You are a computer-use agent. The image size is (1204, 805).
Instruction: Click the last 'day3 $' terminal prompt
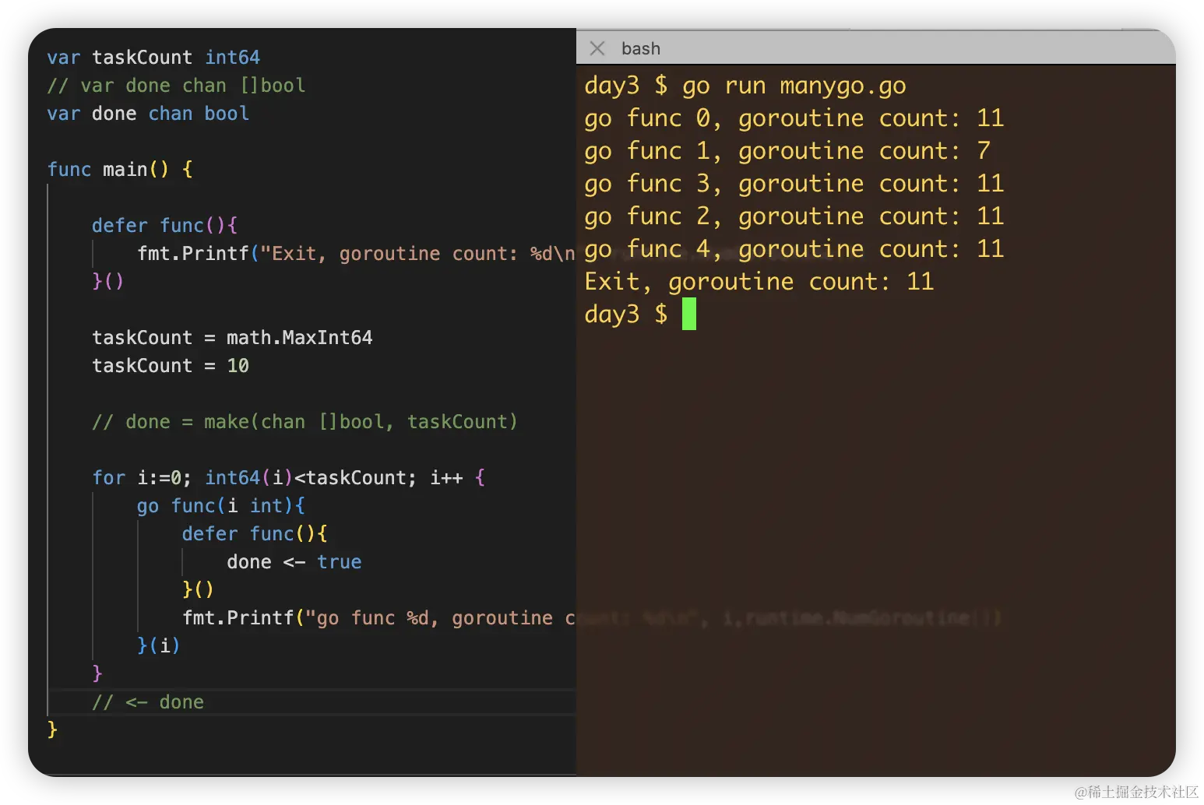tap(626, 315)
